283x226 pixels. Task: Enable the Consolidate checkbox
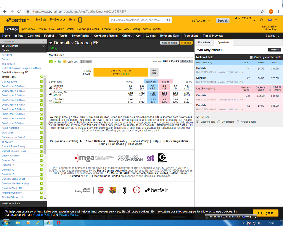[x=219, y=122]
